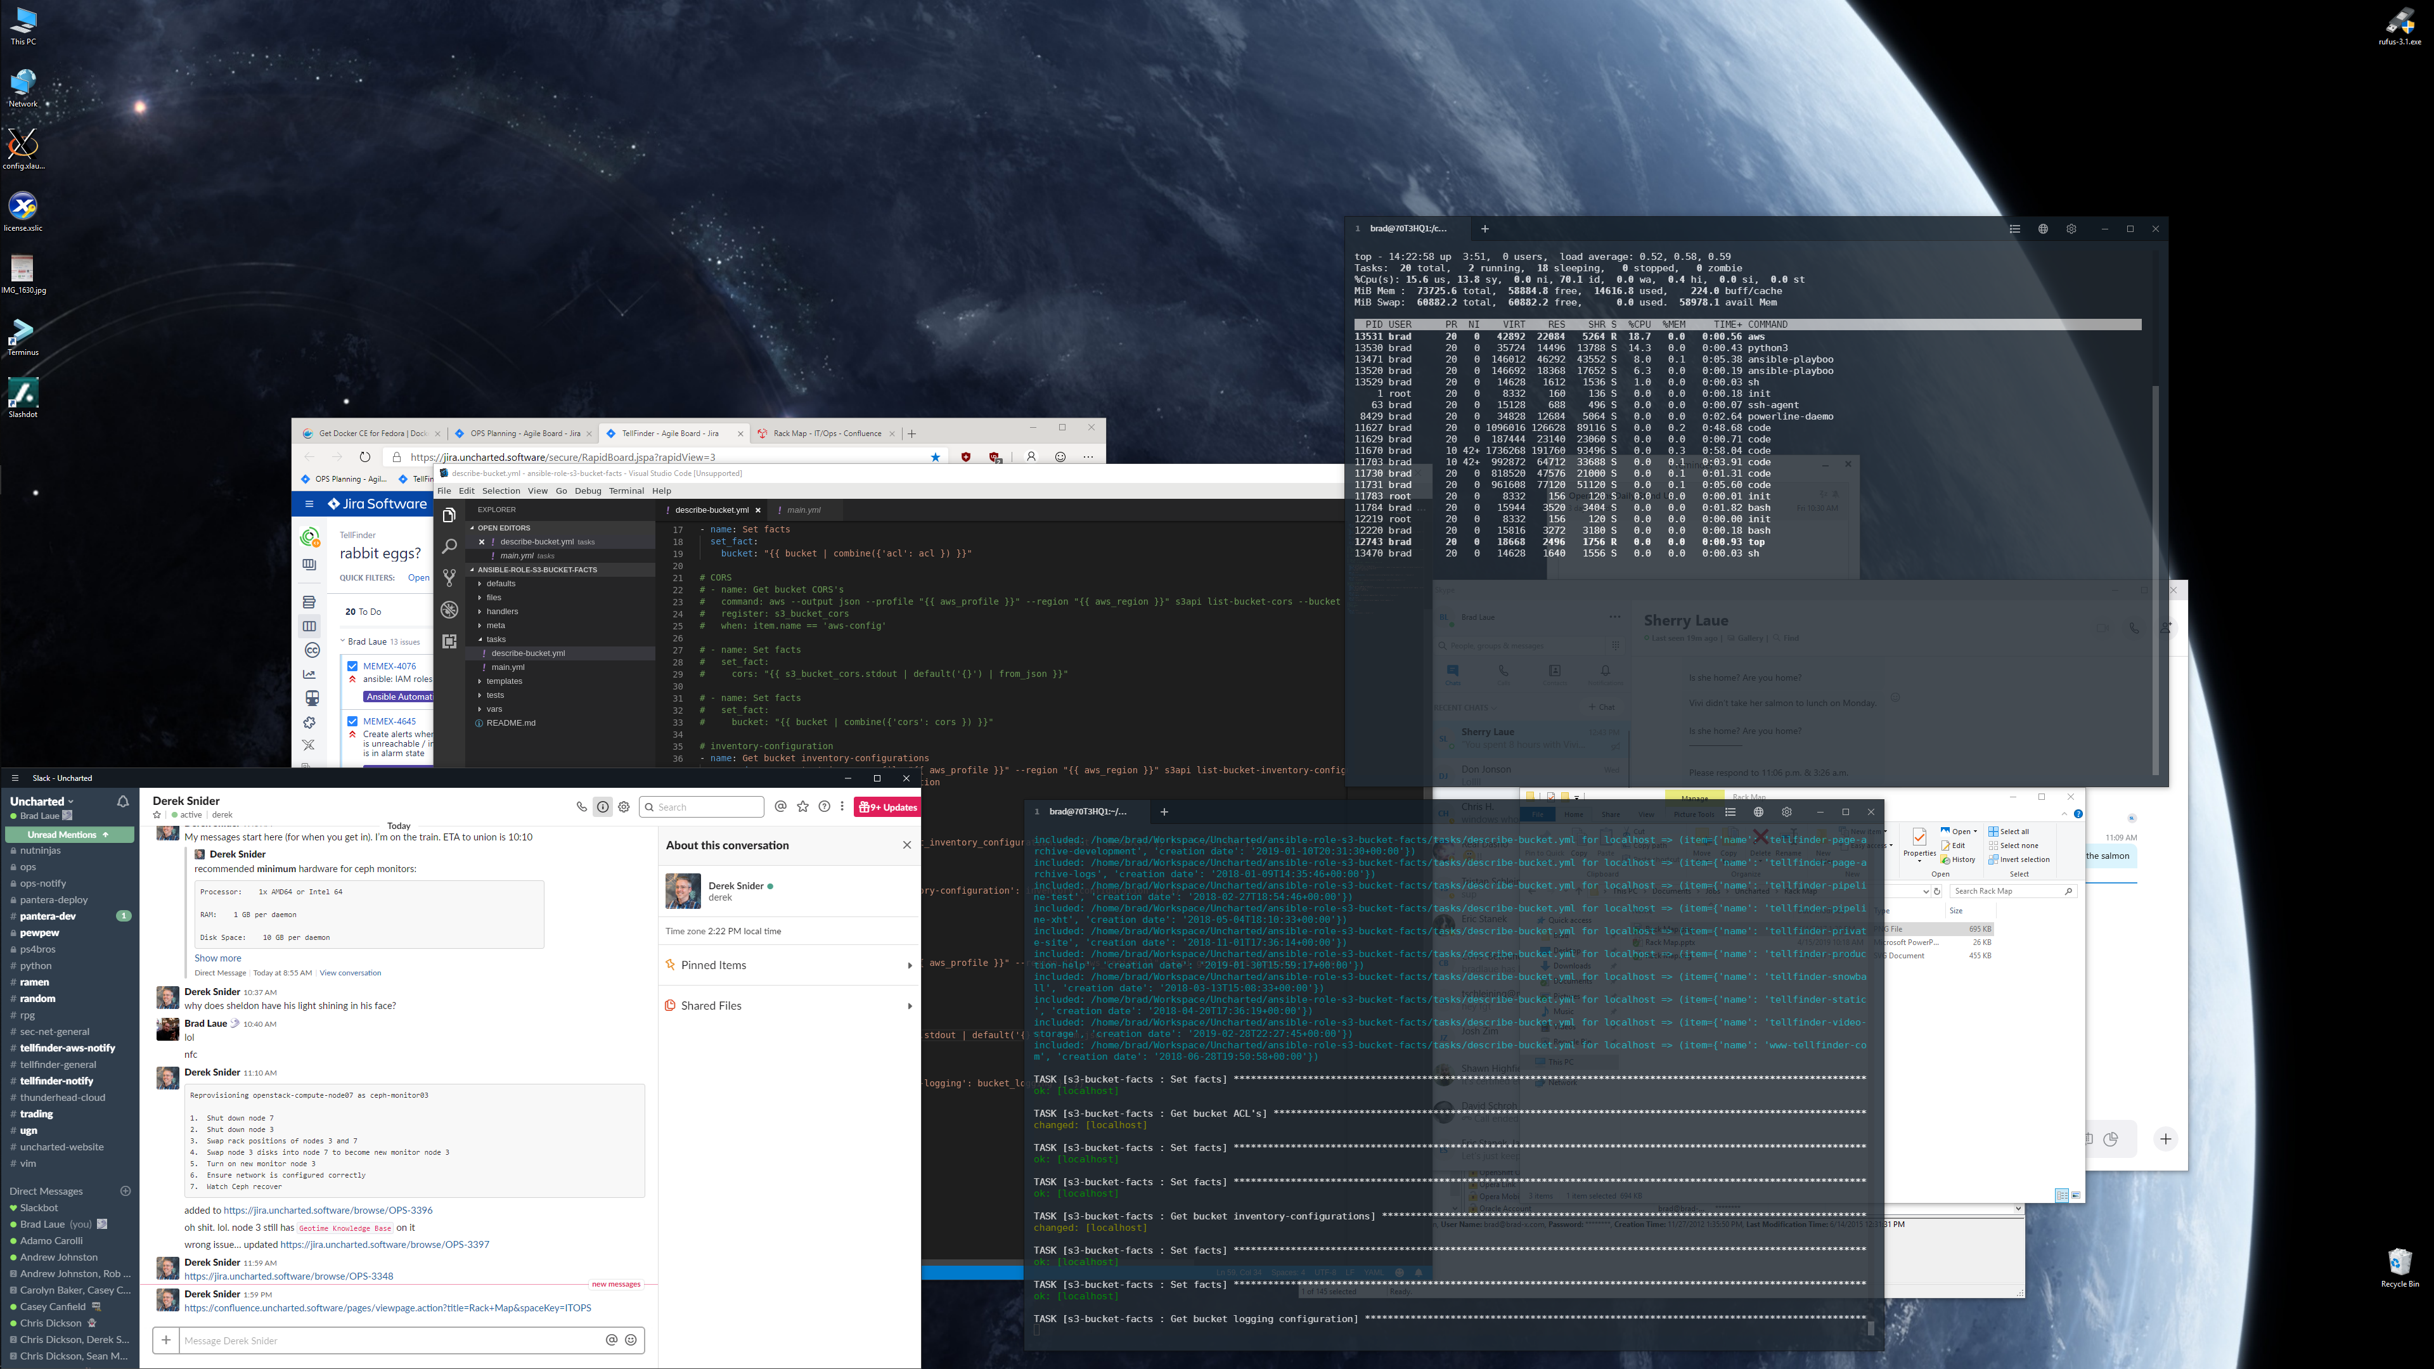Open Terminal menu in VS Code
The height and width of the screenshot is (1369, 2434).
coord(626,491)
